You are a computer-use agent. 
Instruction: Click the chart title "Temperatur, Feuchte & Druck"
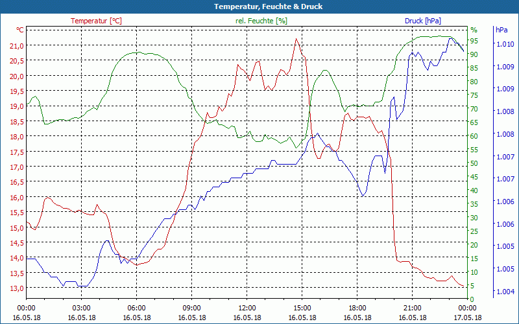pyautogui.click(x=268, y=6)
